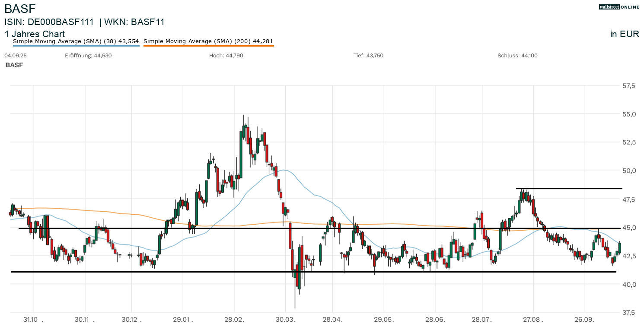Image resolution: width=644 pixels, height=323 pixels.
Task: Click the ISIN DE000BASF111 text
Action: pyautogui.click(x=50, y=22)
